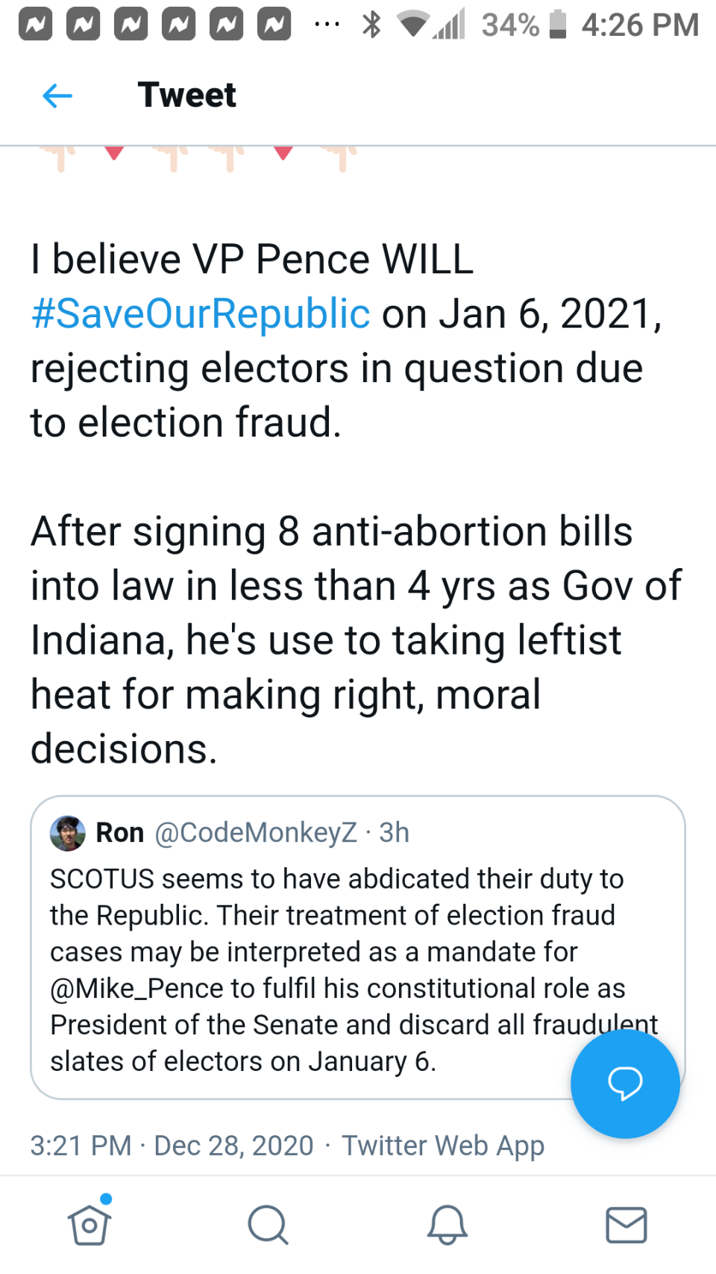The height and width of the screenshot is (1274, 716).
Task: Tap the first notification icon in status bar
Action: click(35, 25)
